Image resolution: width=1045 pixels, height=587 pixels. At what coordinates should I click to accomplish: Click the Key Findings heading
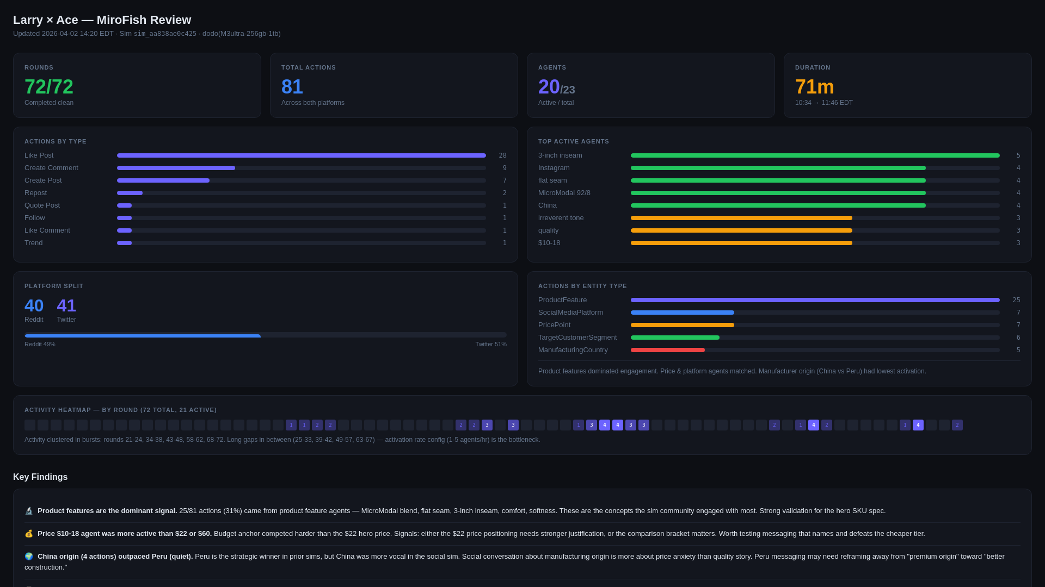(x=40, y=477)
